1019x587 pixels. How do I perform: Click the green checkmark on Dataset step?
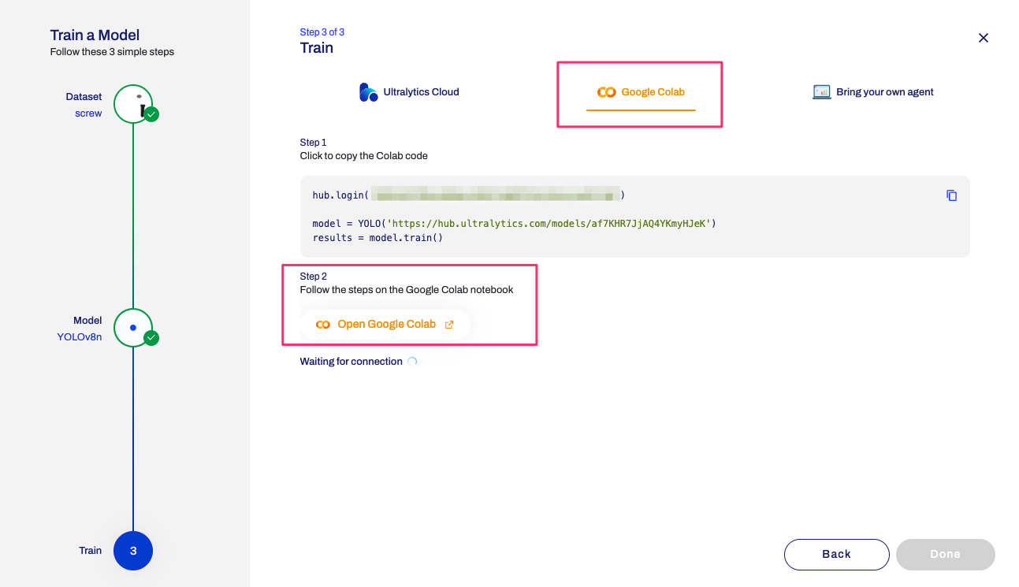[152, 115]
